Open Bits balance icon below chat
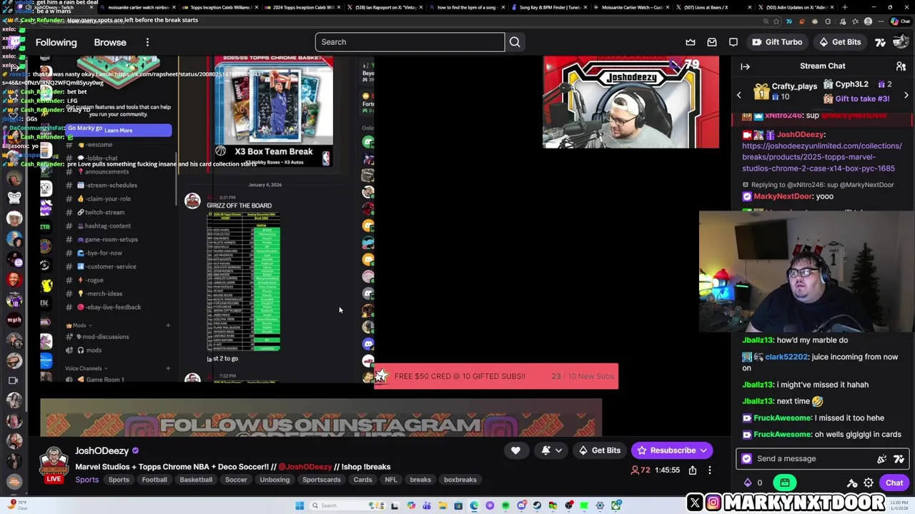This screenshot has height=514, width=915. click(x=748, y=483)
